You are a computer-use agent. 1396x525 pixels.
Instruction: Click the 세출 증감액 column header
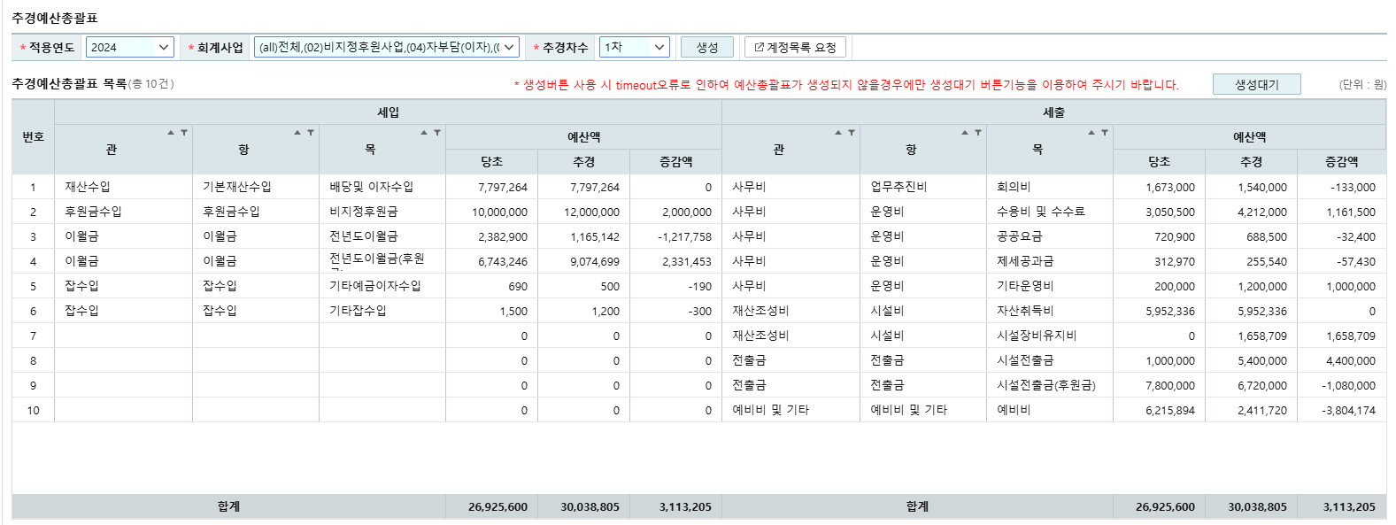[x=1341, y=161]
